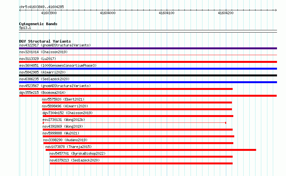Click the DGV Structural Variants track title
This screenshot has height=176, width=286.
pyautogui.click(x=45, y=41)
